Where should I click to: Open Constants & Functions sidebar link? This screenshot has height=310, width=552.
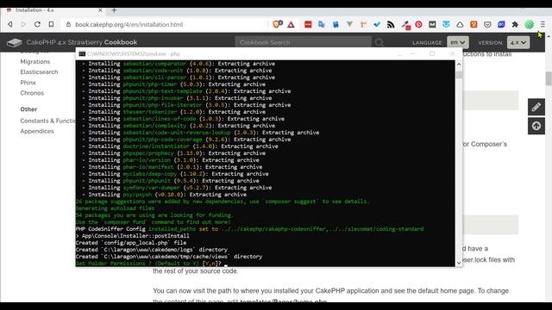point(47,121)
